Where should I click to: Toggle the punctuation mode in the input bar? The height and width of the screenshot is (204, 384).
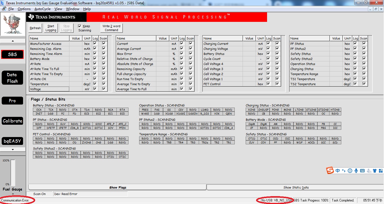click(344, 171)
